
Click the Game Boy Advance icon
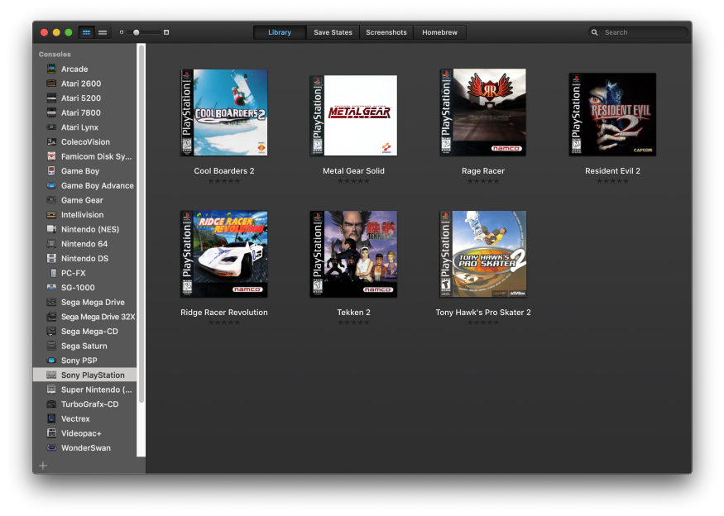[x=51, y=185]
